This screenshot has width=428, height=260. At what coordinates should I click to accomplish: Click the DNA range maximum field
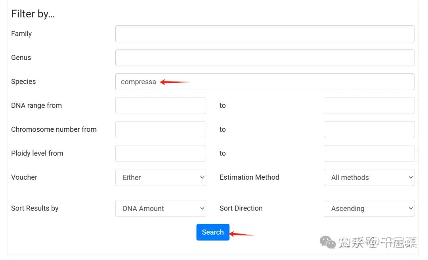[369, 106]
